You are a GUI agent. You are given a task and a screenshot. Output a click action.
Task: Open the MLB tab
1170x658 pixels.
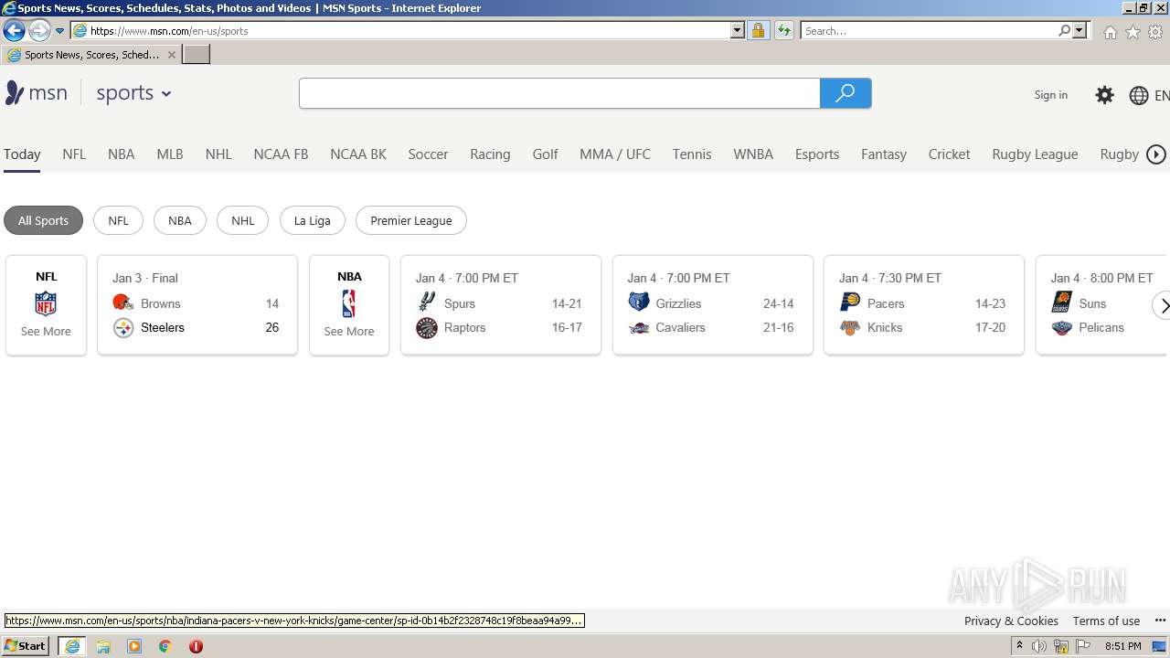170,154
